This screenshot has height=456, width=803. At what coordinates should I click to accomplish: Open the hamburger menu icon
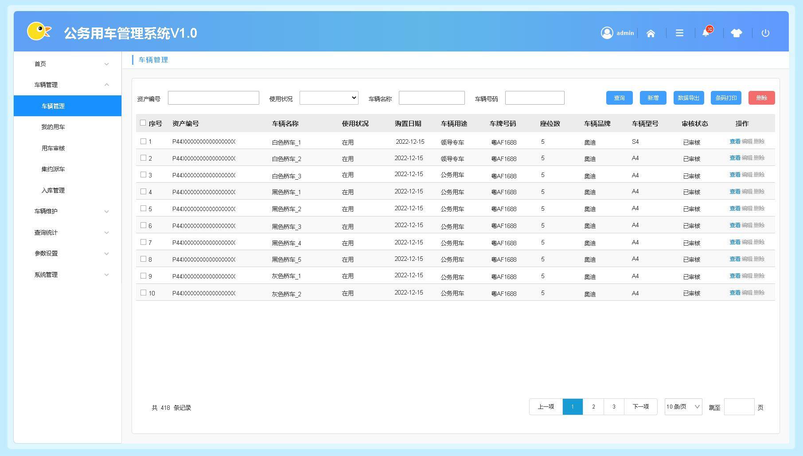679,33
